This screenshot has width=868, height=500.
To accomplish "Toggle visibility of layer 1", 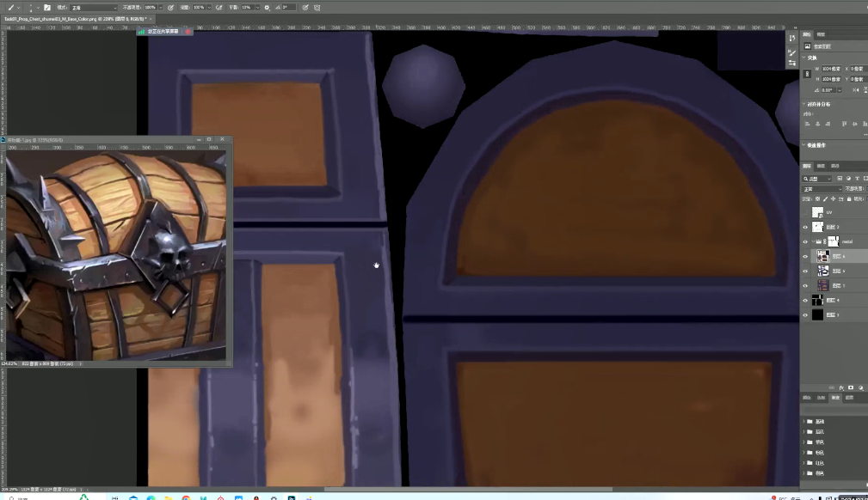I will click(805, 286).
